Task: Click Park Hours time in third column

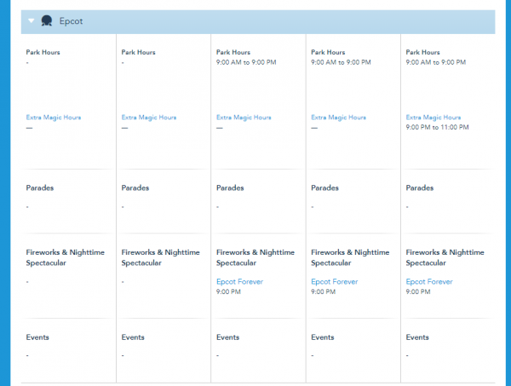Action: tap(246, 62)
